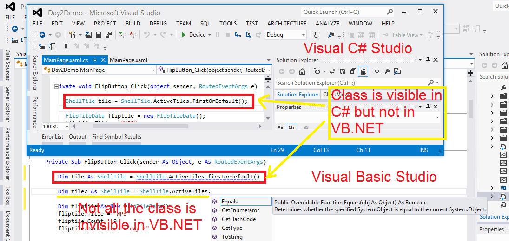Collapse FlipButton_Click region in VB window
This screenshot has width=509, height=241.
tap(28, 162)
